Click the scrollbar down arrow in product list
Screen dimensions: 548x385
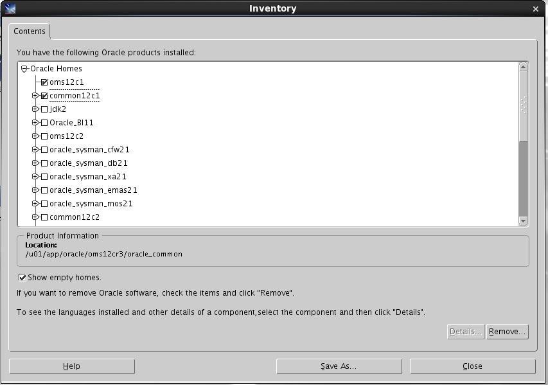[x=523, y=221]
